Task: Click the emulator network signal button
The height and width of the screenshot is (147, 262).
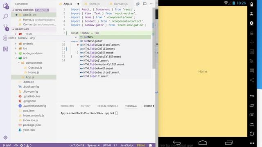Action: click(252, 61)
